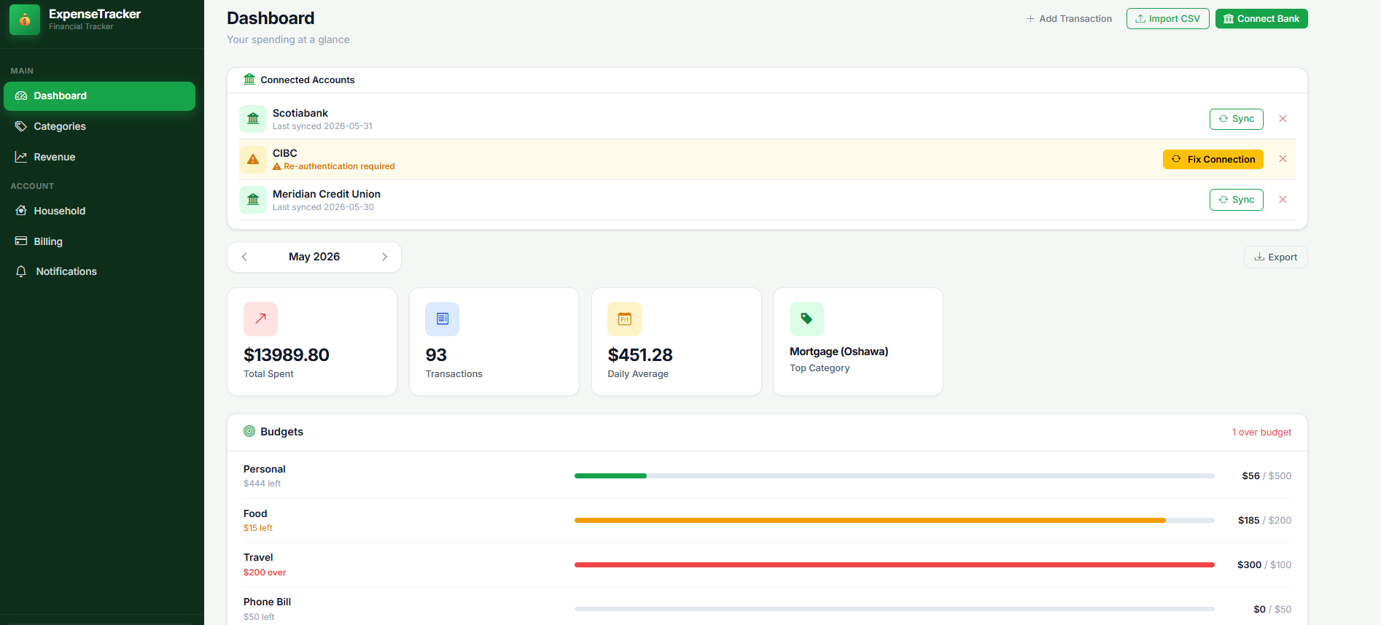
Task: Click the '1 over budget' notice
Action: tap(1261, 432)
